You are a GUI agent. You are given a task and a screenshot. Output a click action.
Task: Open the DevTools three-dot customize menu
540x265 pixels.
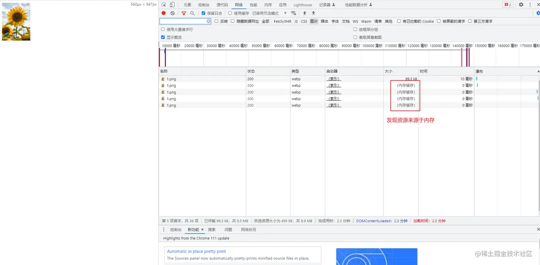[530, 5]
